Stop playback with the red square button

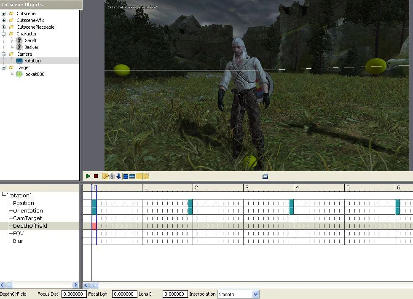pyautogui.click(x=96, y=176)
